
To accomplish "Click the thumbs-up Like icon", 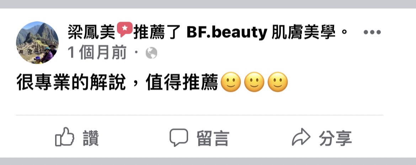I will 65,137.
